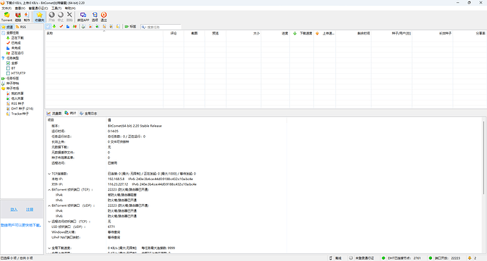Select Tracker torrents in the sidebar

click(20, 114)
